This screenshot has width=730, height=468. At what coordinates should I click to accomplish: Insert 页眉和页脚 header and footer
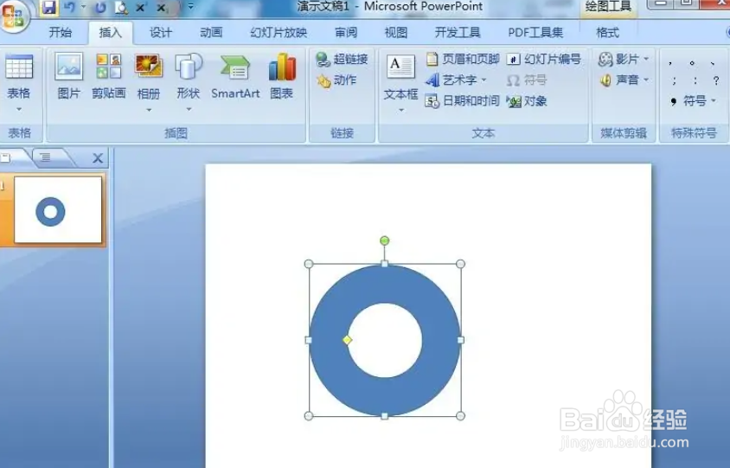[x=462, y=59]
